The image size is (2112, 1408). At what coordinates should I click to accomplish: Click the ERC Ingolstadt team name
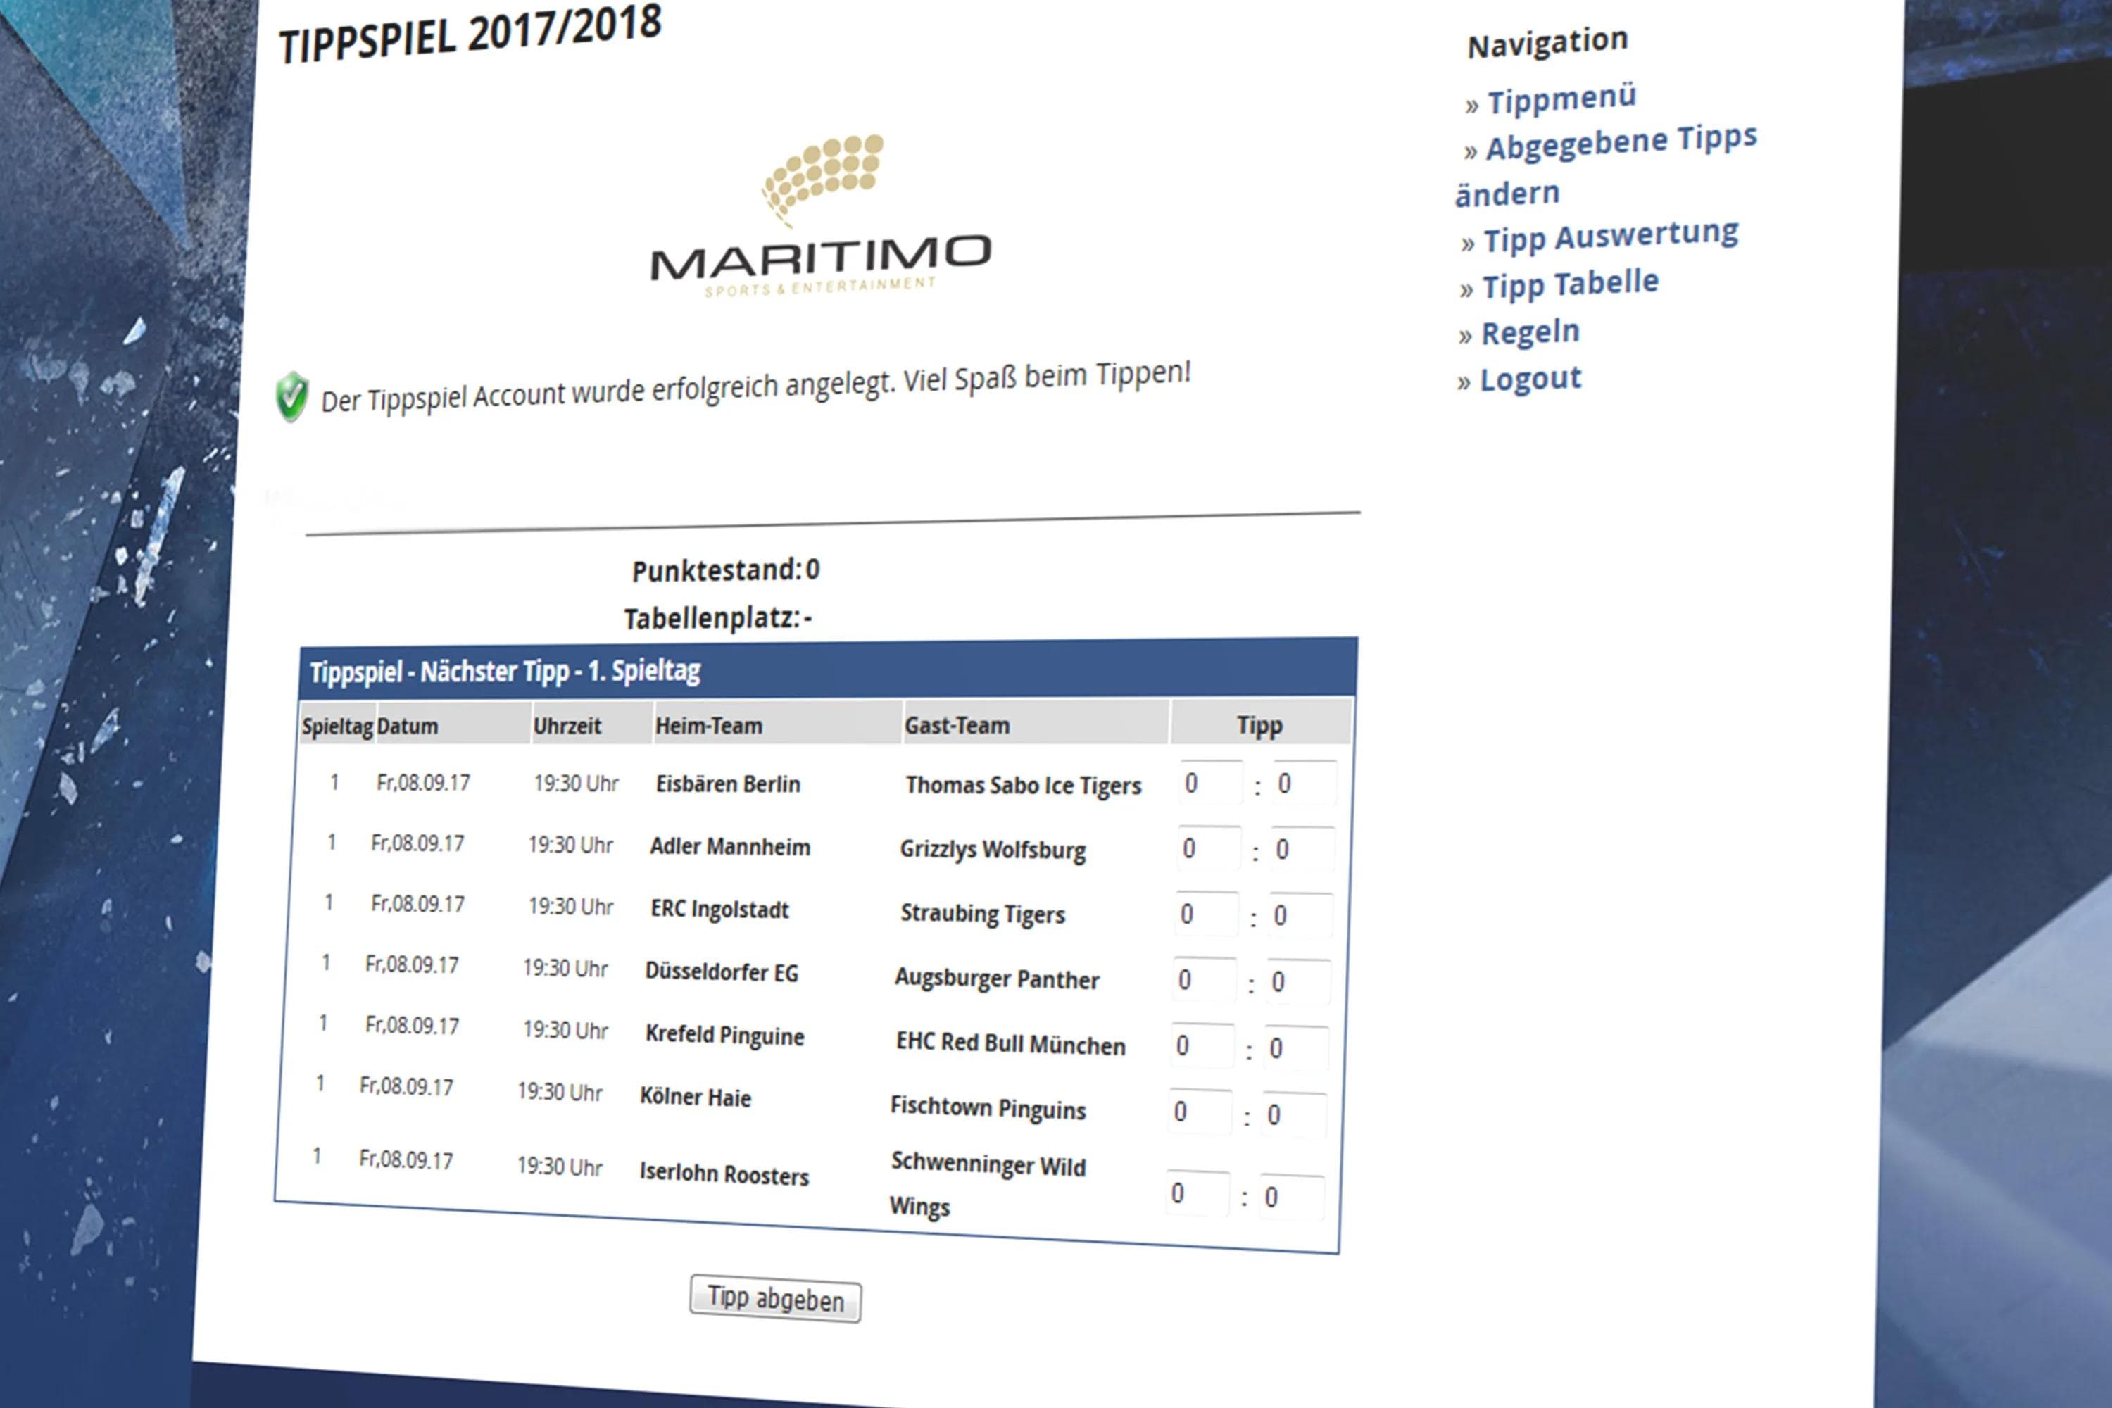click(x=719, y=910)
